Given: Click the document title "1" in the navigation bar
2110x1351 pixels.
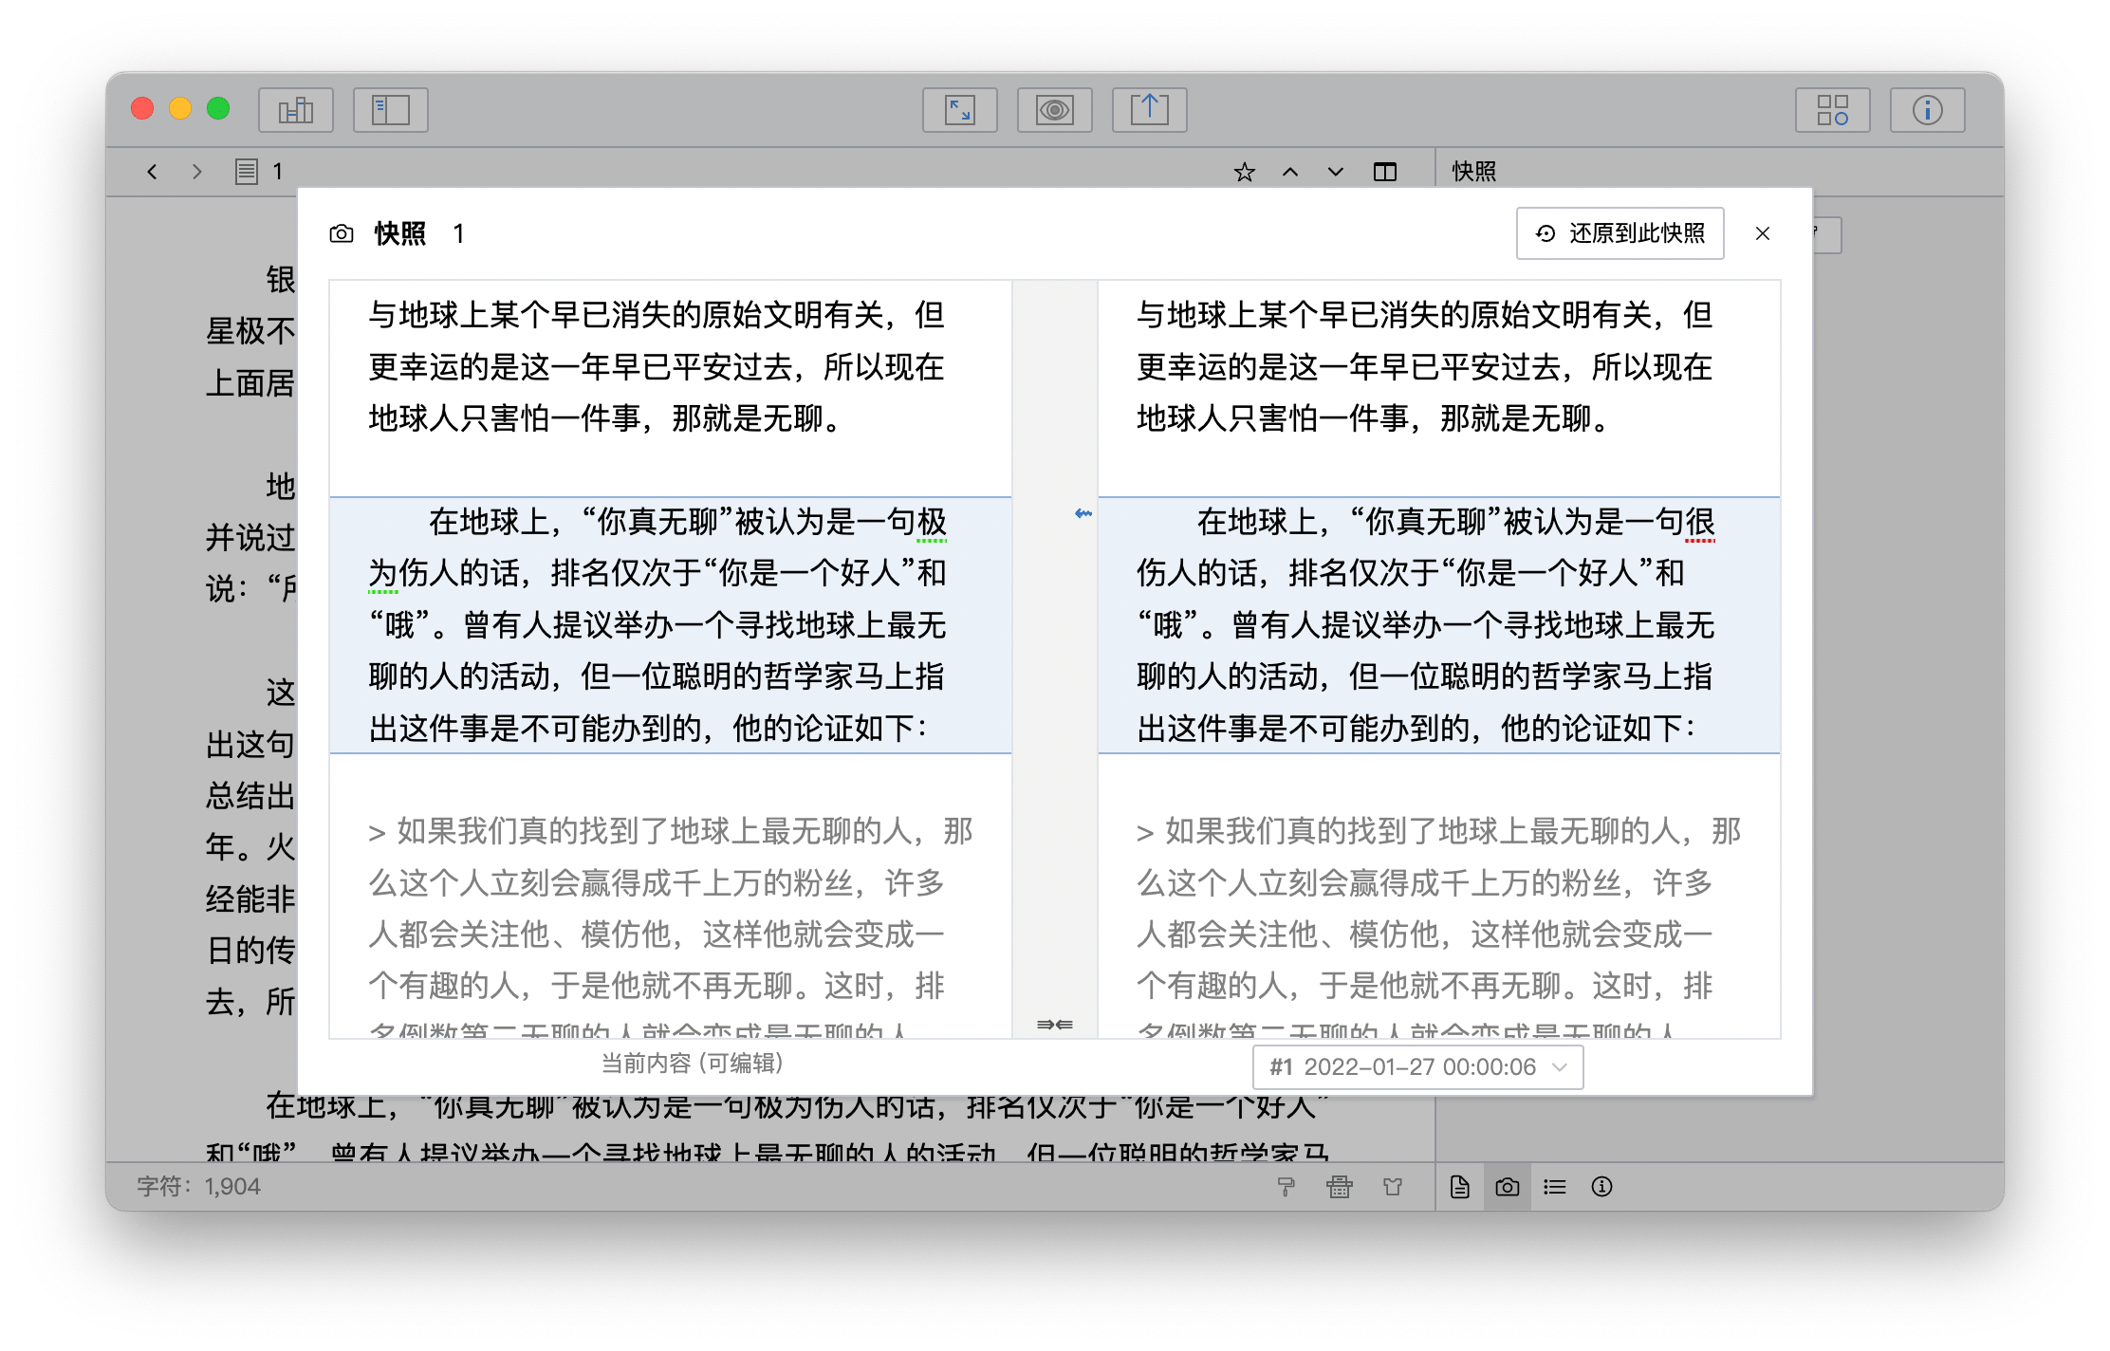Looking at the screenshot, I should 277,172.
